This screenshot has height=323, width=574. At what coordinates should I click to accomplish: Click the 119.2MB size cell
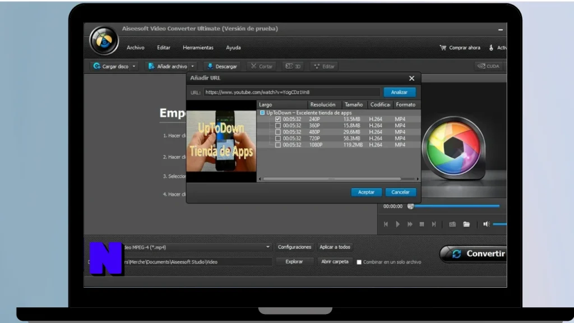[x=353, y=145]
